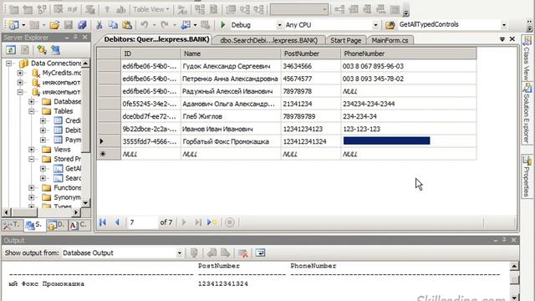
Task: Expand the MyCredits.mdf connection node
Action: (x=20, y=73)
